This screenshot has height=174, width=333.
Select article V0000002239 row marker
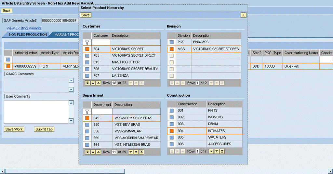coord(8,66)
